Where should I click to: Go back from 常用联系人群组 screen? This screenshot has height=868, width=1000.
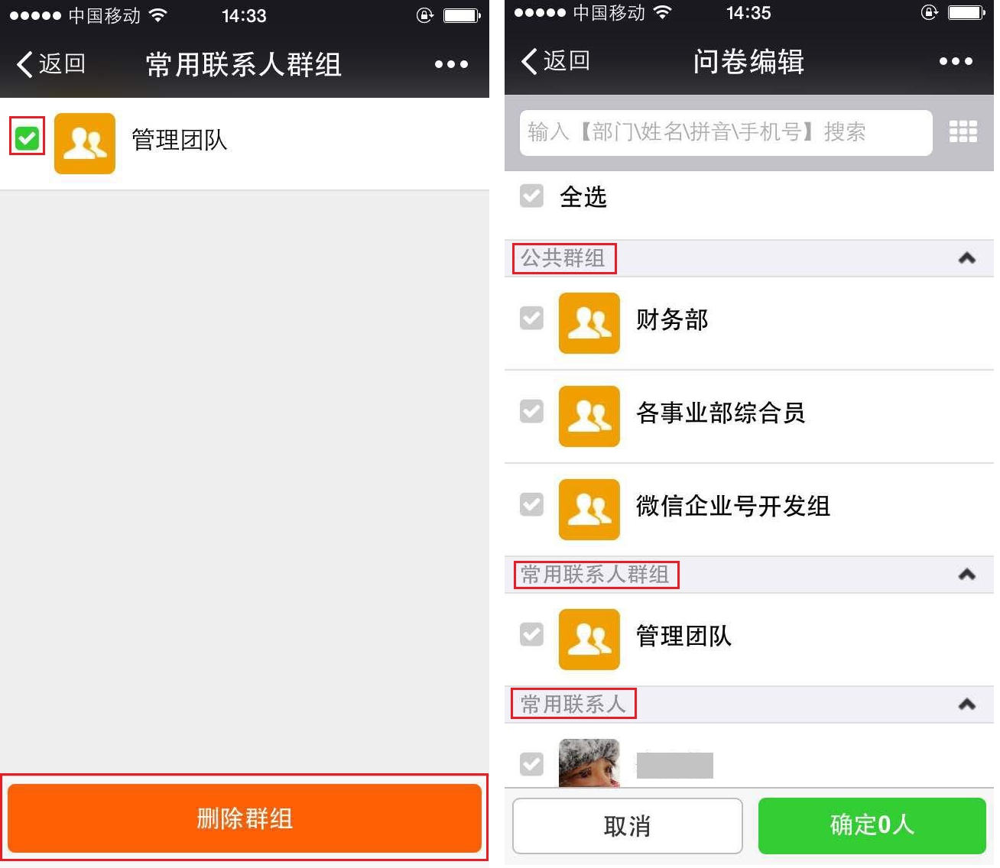(x=50, y=64)
